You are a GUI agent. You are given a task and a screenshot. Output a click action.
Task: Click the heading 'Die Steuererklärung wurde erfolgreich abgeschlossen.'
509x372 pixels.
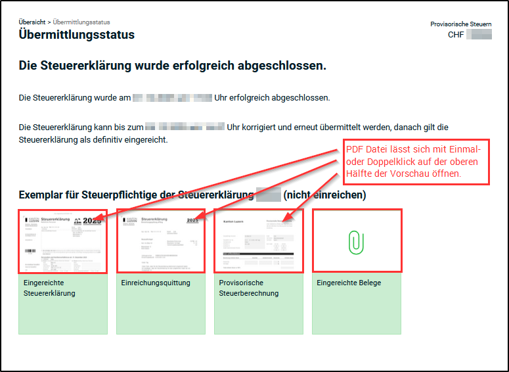pos(172,66)
